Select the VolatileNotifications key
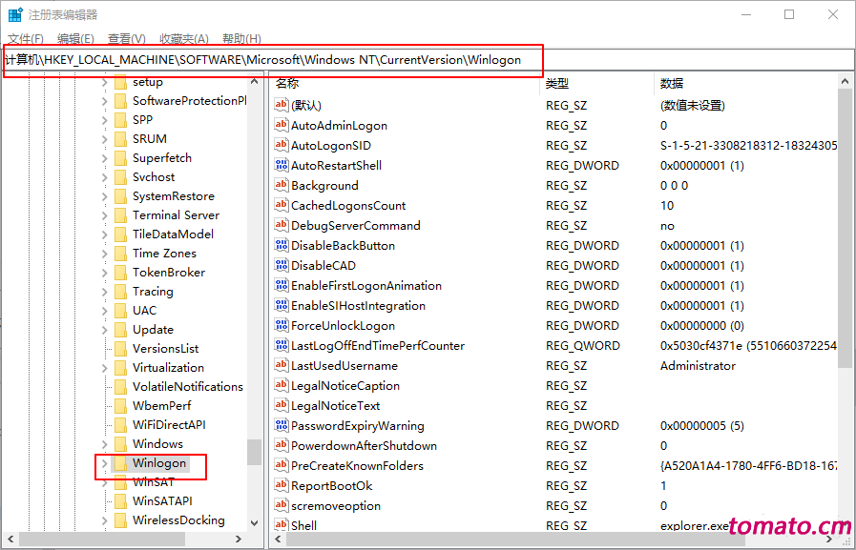The height and width of the screenshot is (550, 856). pyautogui.click(x=188, y=387)
